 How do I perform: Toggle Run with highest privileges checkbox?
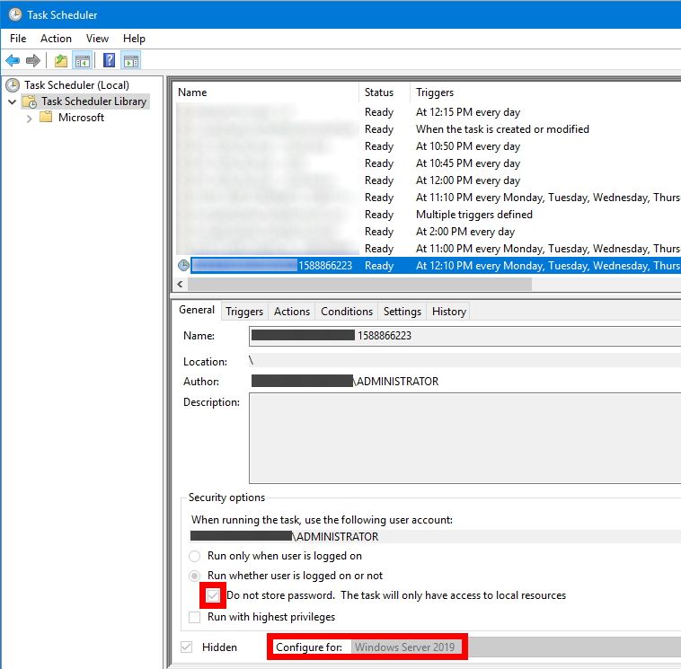(x=195, y=617)
